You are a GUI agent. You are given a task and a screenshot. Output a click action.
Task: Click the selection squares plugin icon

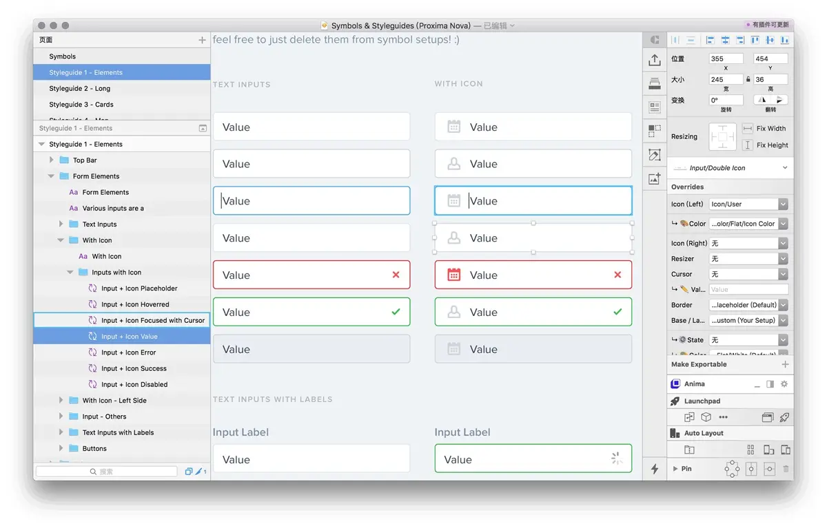click(x=655, y=131)
